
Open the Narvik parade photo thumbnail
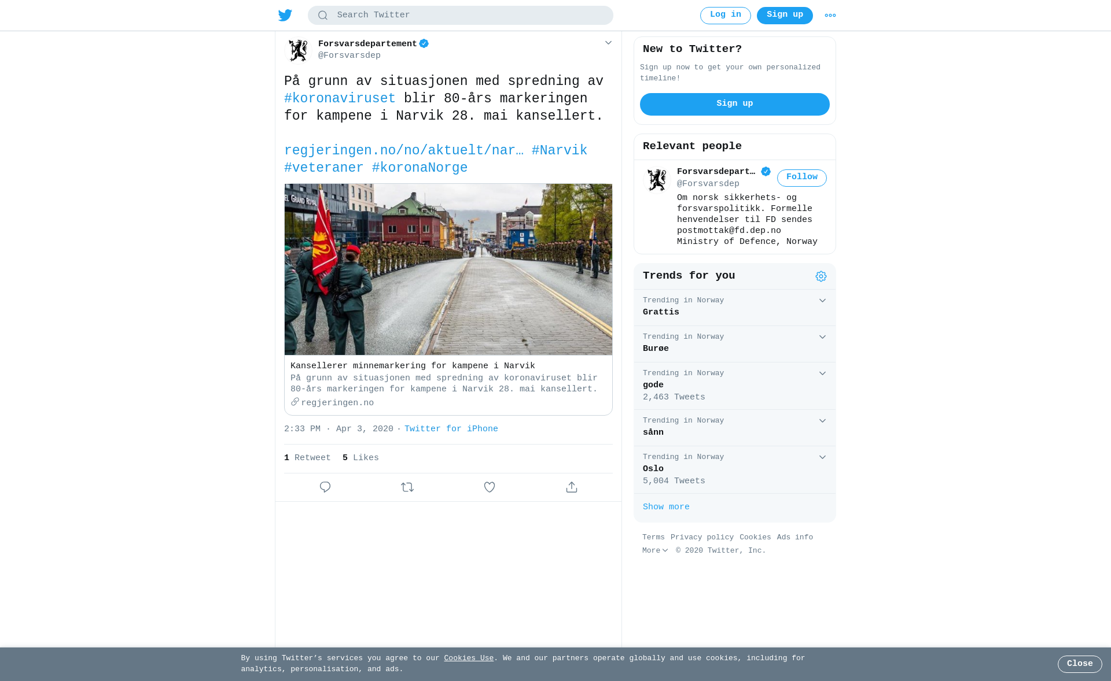(x=448, y=269)
